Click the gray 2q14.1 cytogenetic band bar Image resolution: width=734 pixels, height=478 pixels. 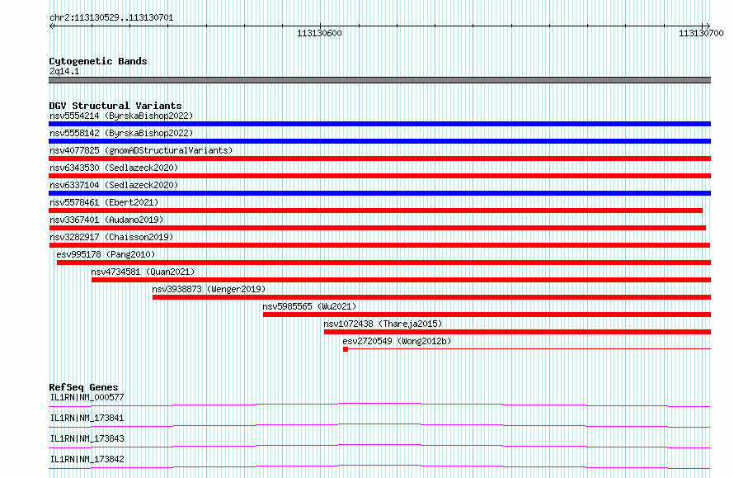point(379,80)
